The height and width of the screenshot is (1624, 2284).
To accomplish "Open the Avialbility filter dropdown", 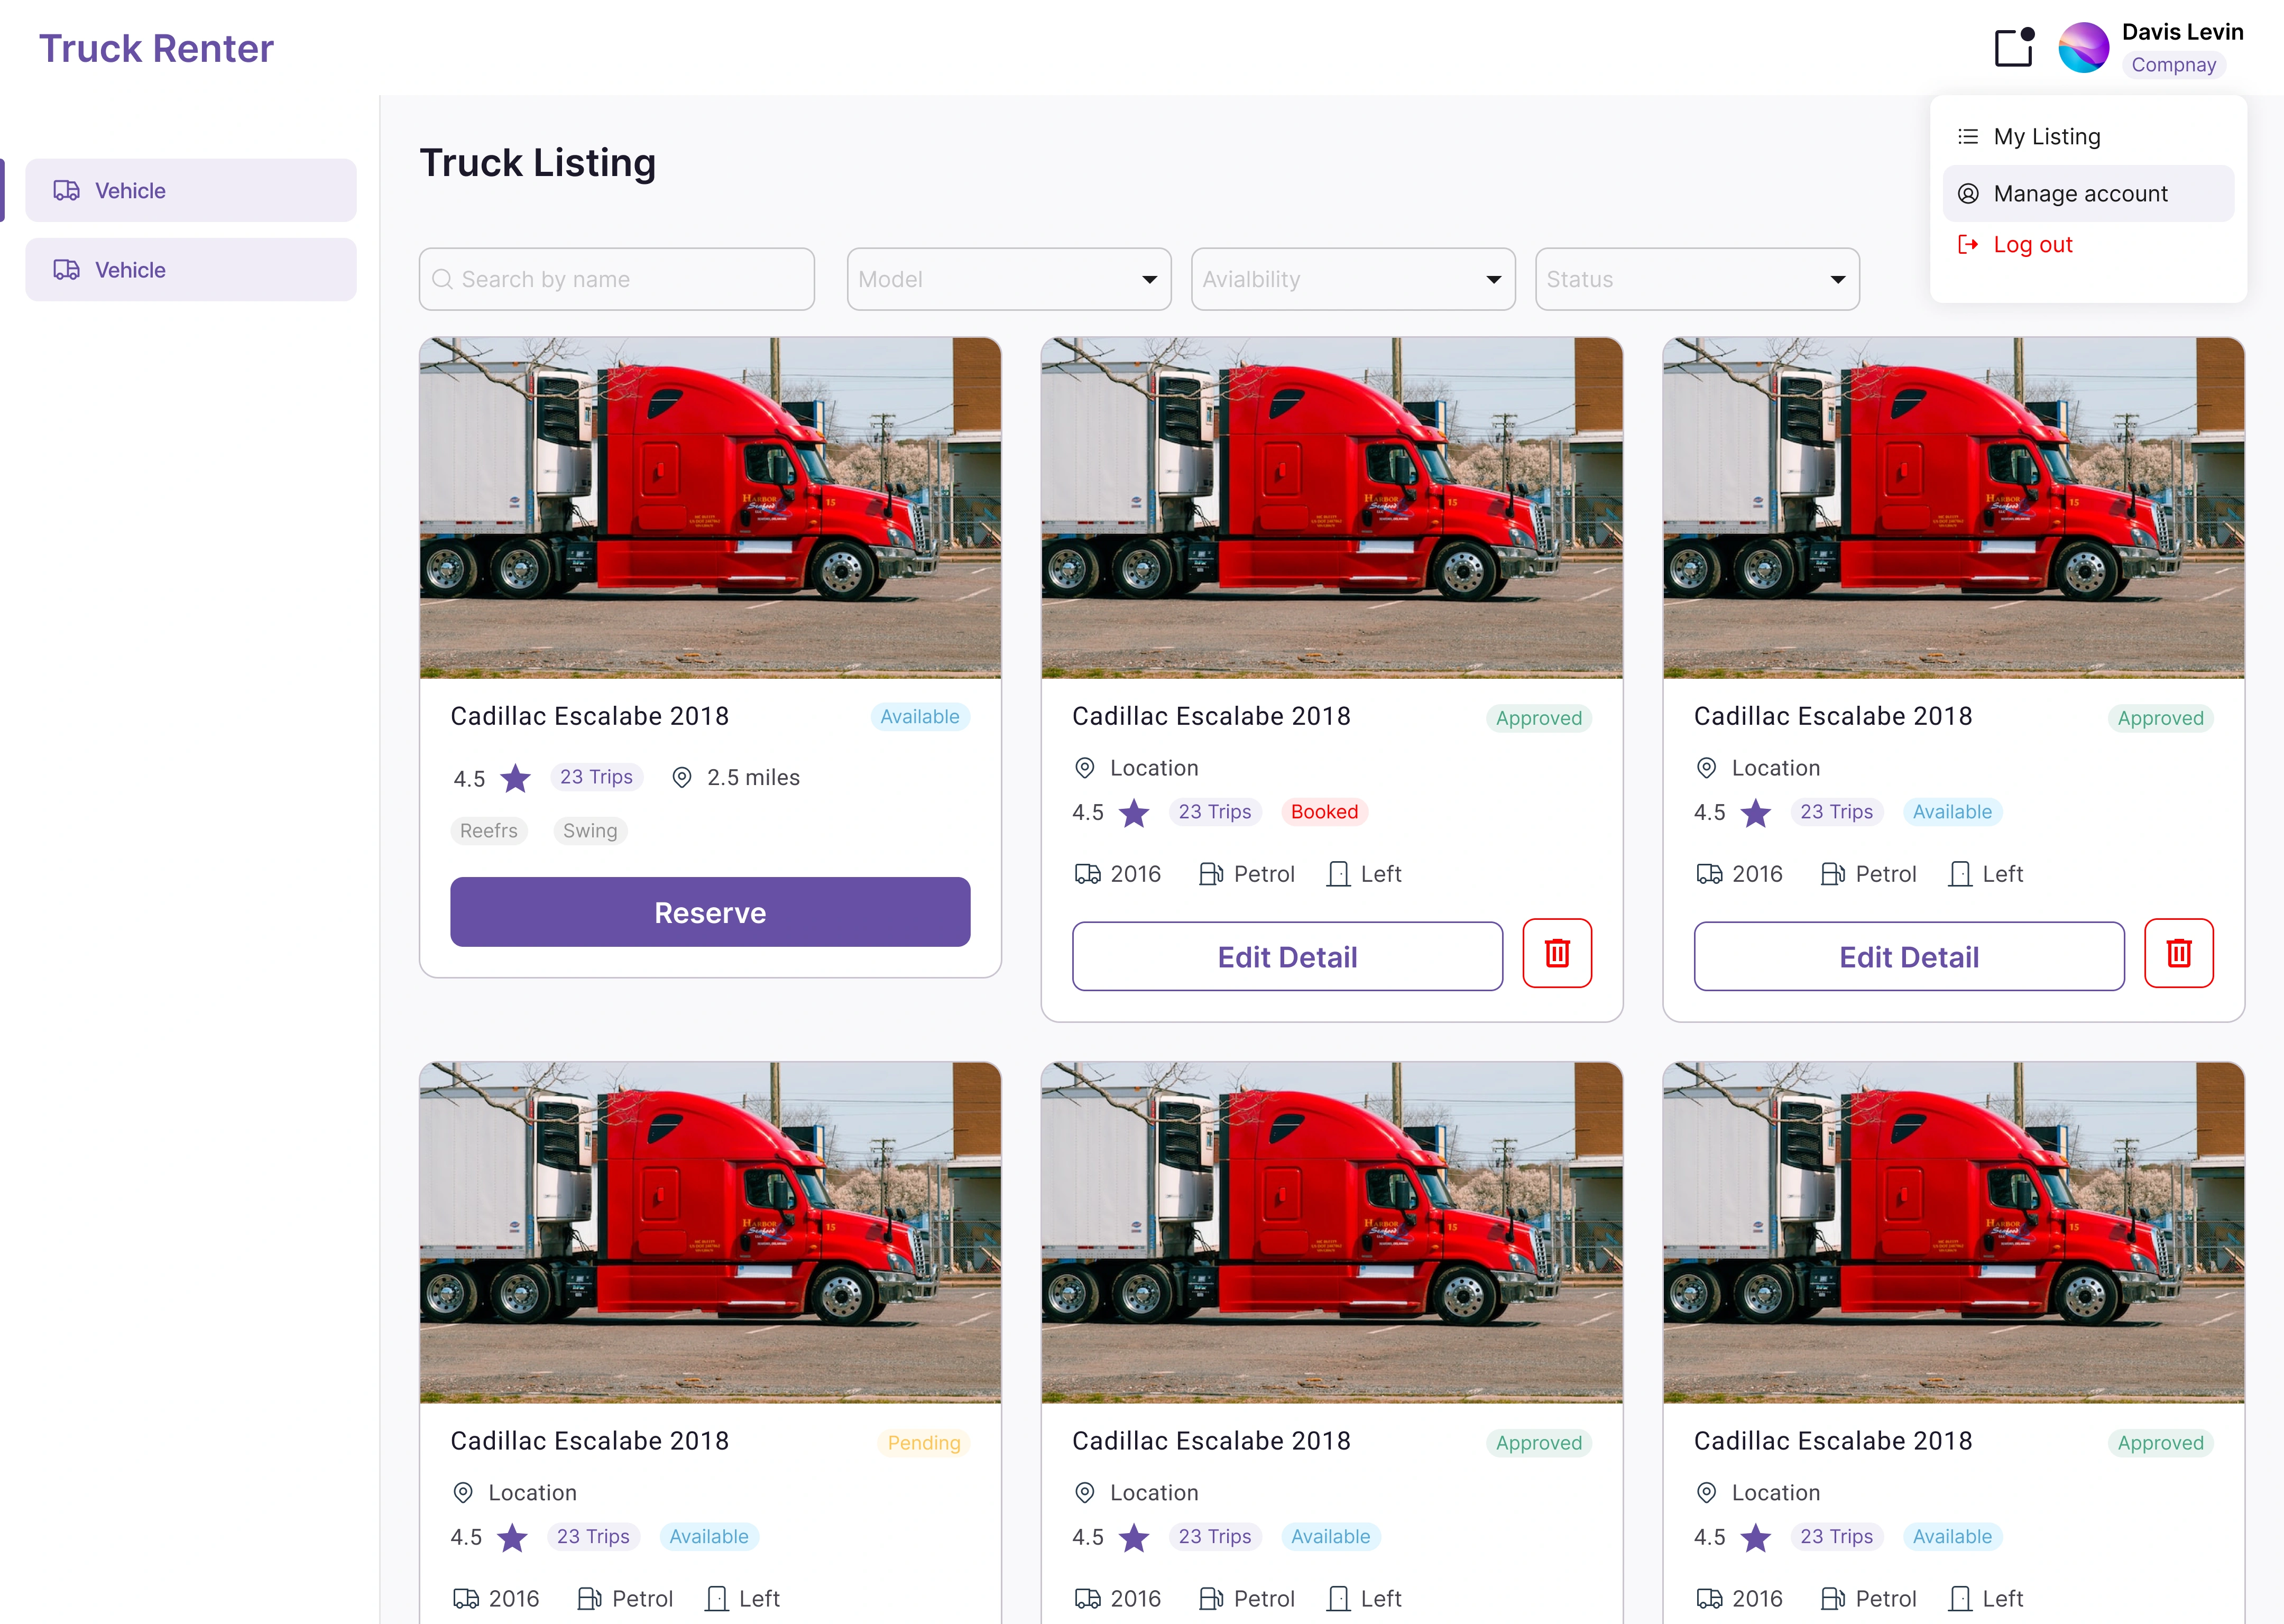I will tap(1353, 279).
